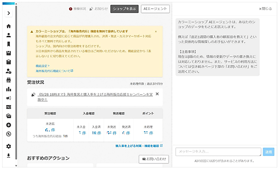Click the 発送済 count value
Viewport: 280px width, 170px height.
click(126, 133)
